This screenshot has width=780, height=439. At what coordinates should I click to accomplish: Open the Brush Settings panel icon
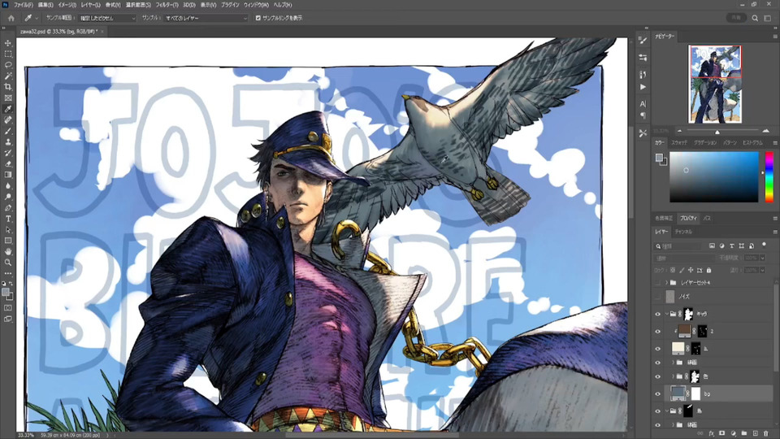(643, 41)
